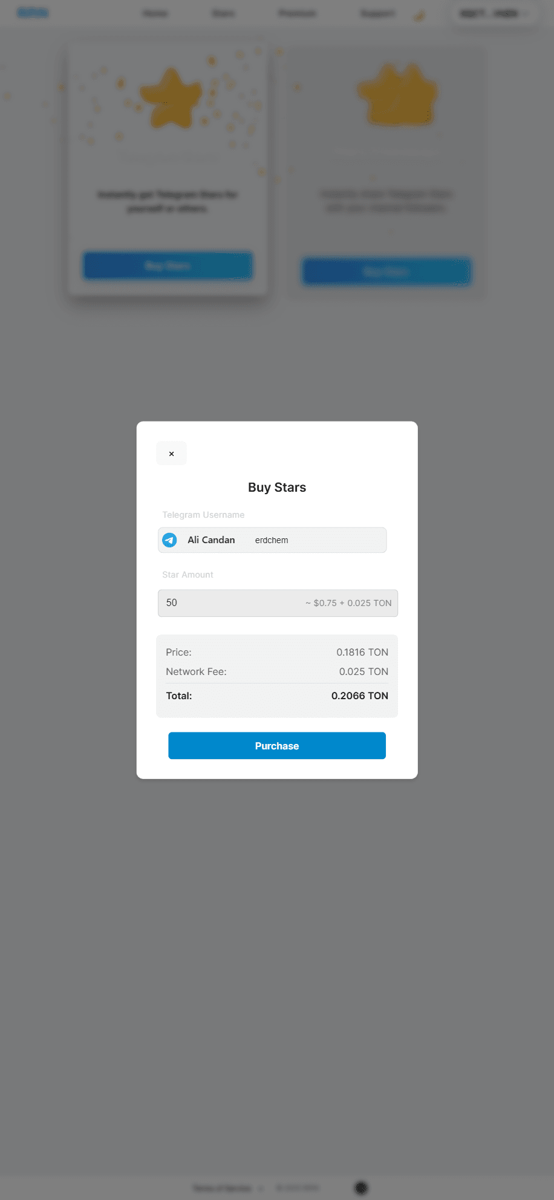
Task: Focus the Star Amount field showing 50
Action: [278, 603]
